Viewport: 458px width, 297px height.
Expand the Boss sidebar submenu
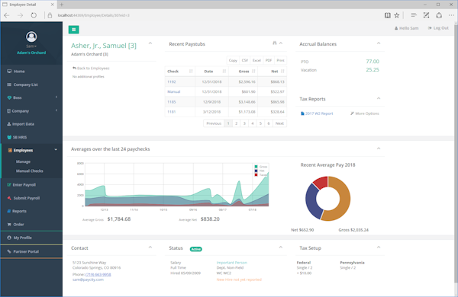click(x=31, y=97)
